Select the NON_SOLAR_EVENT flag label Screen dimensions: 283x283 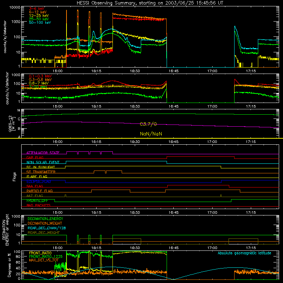click(43, 162)
